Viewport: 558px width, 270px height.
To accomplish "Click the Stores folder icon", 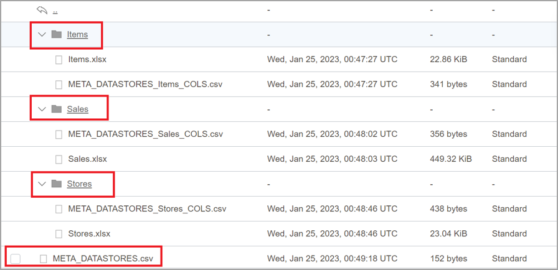I will 57,184.
